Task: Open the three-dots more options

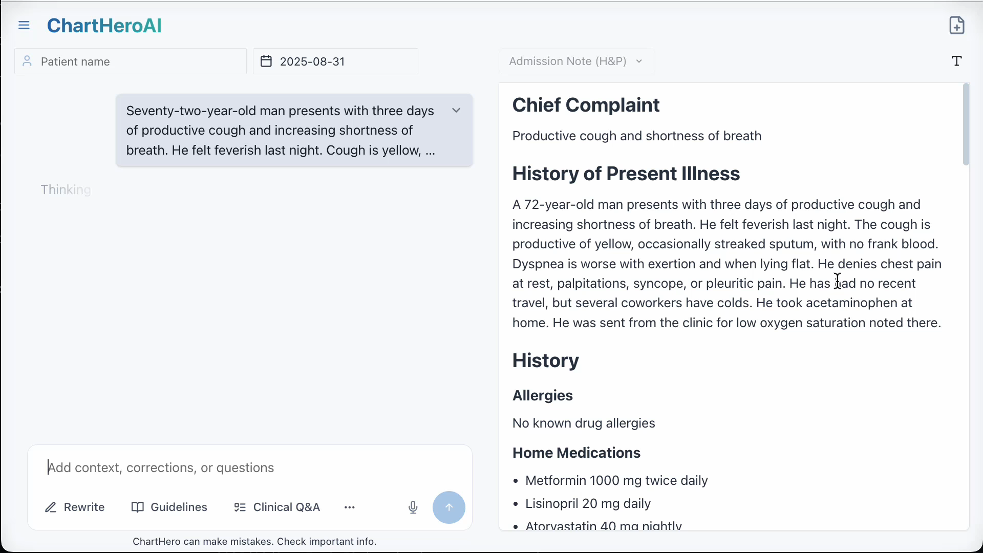Action: coord(350,507)
